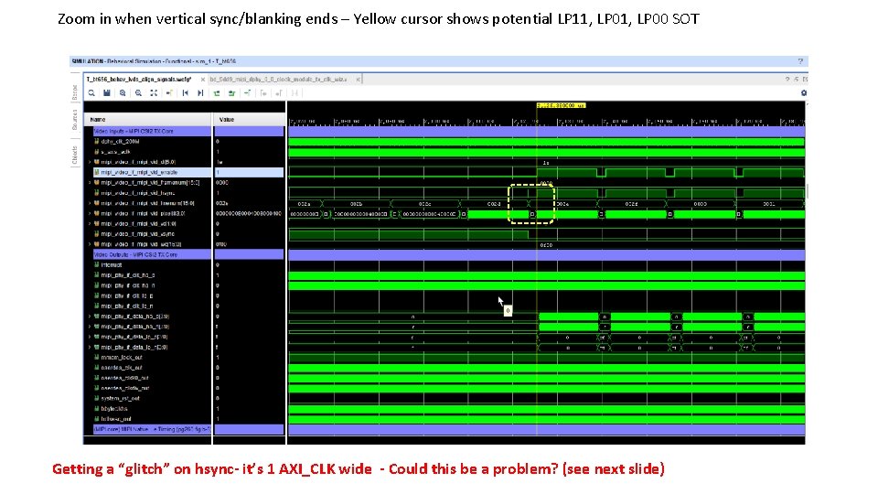
Task: Open the Sources side tab
Action: click(x=74, y=119)
